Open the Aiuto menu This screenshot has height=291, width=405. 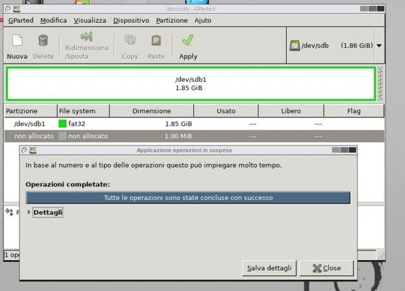[x=202, y=21]
